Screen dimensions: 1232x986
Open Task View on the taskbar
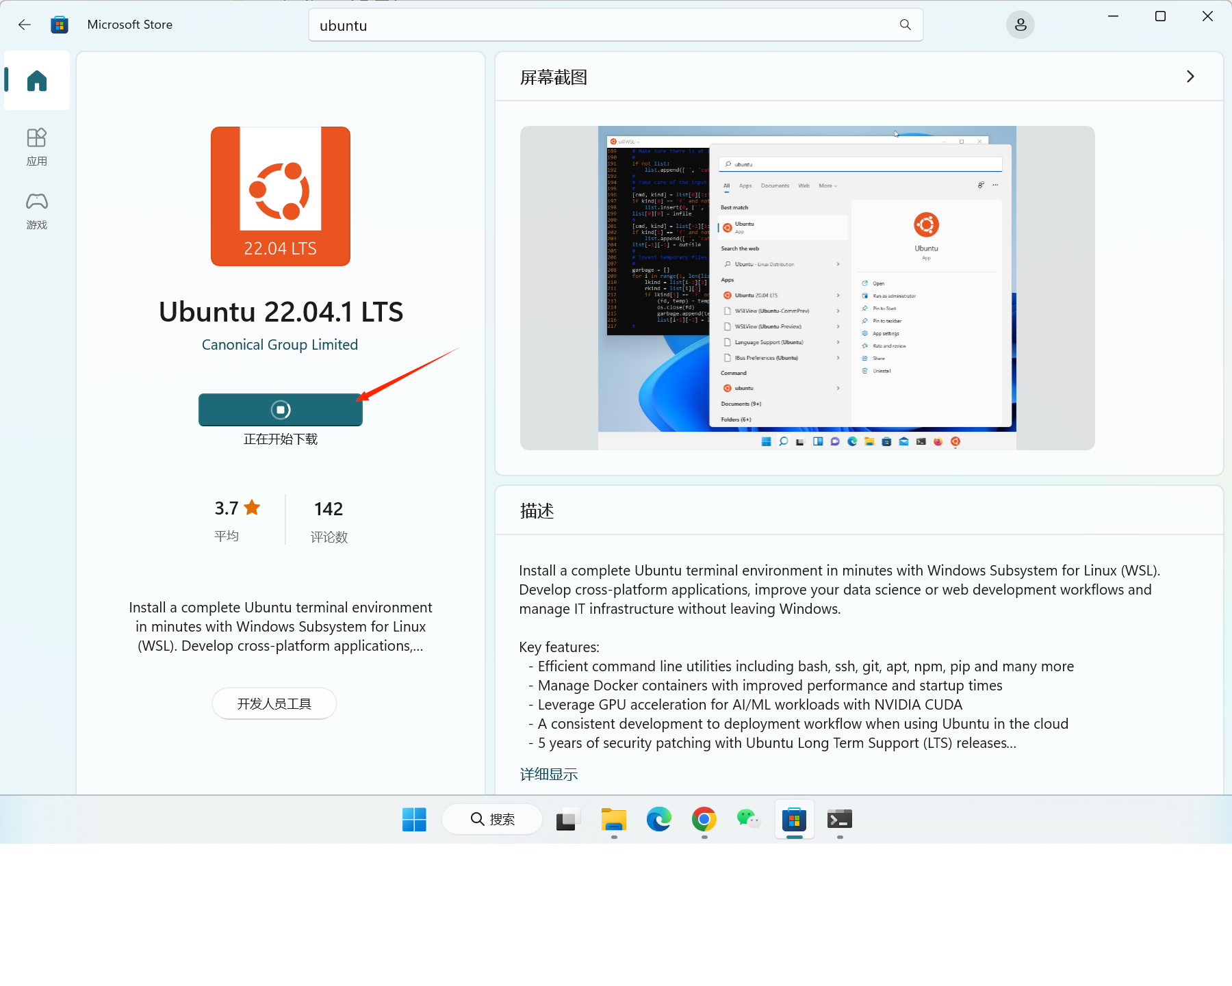(568, 819)
